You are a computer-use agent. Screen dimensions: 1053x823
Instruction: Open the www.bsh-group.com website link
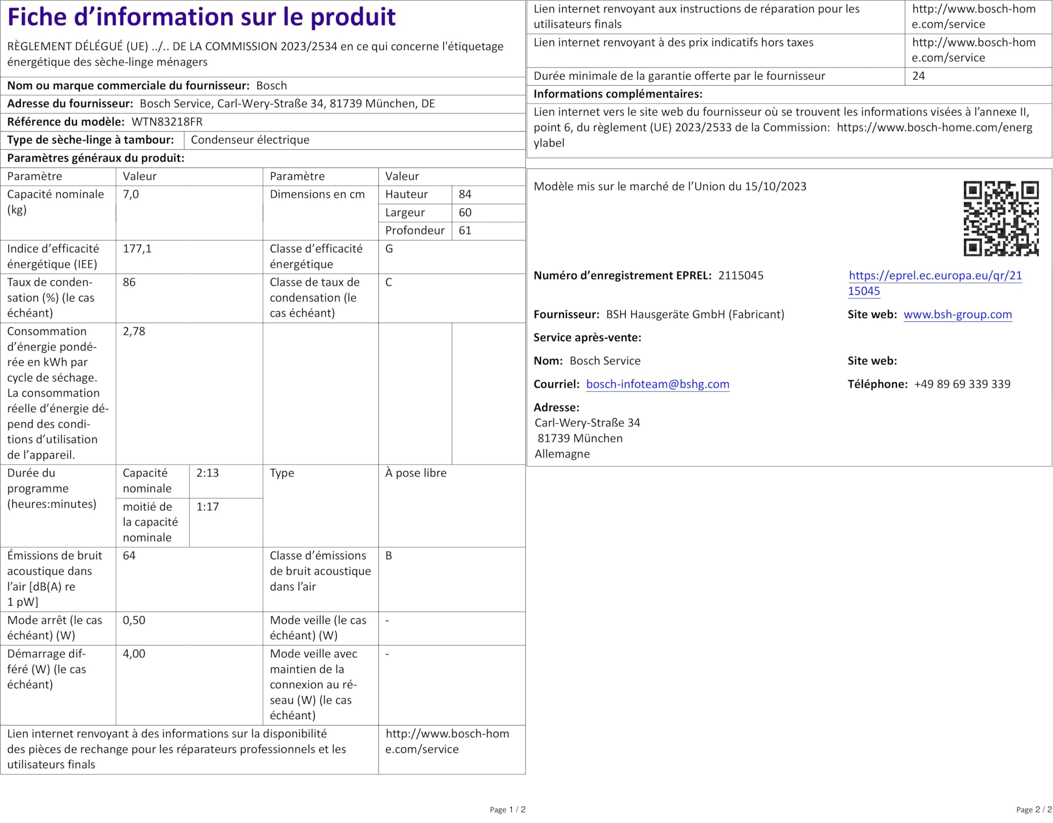pos(957,314)
